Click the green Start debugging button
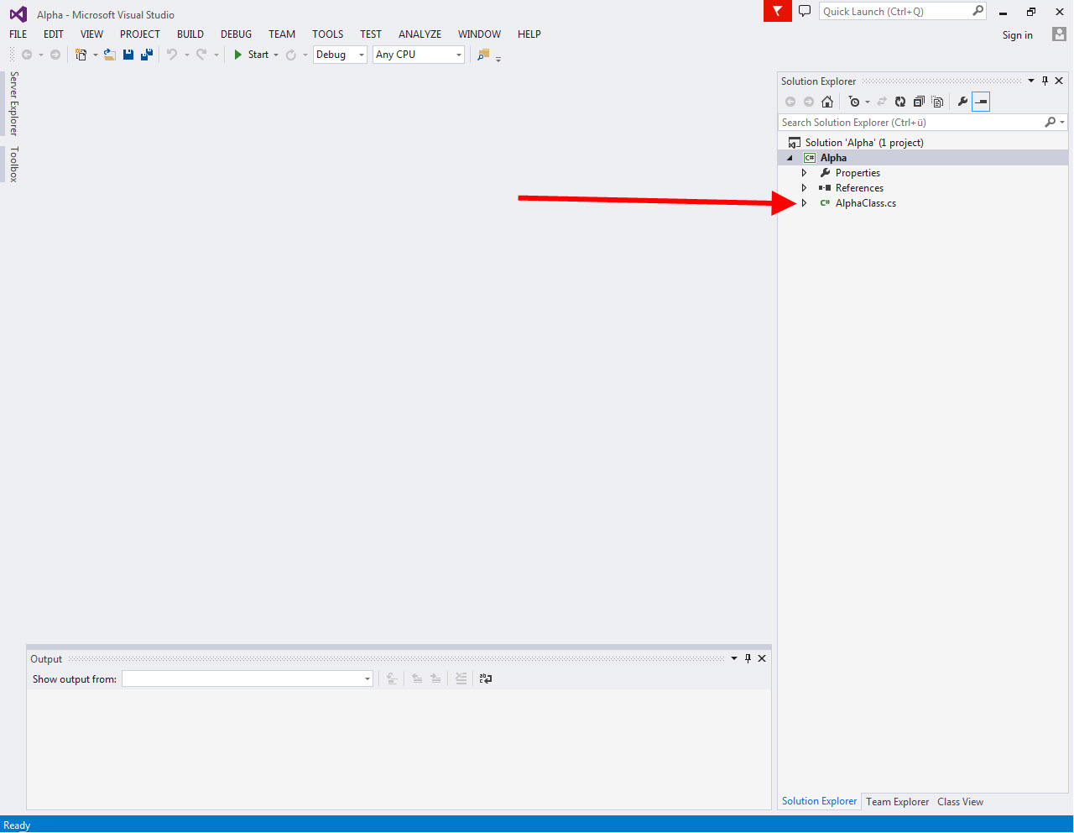 251,55
